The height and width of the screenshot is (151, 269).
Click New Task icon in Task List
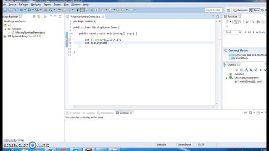(x=227, y=22)
